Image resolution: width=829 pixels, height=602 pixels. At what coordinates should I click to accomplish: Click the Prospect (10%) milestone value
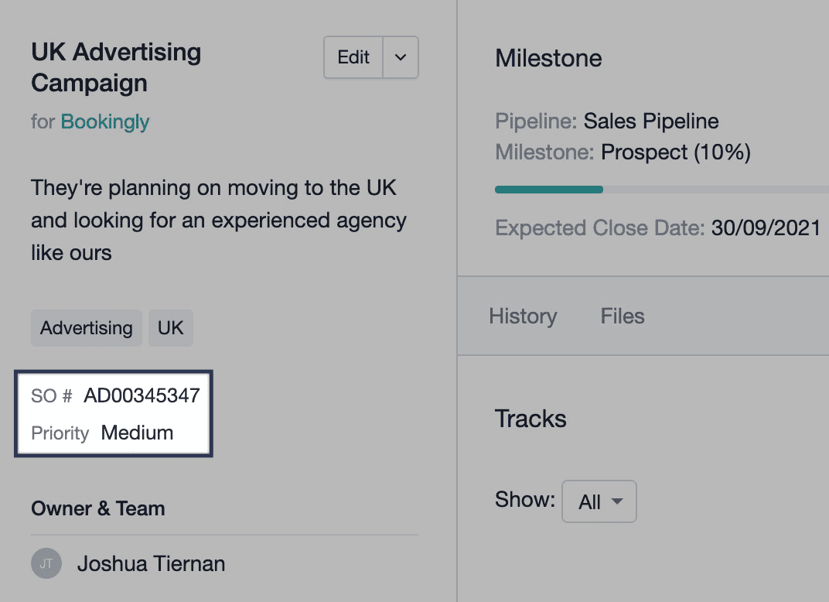[x=676, y=152]
